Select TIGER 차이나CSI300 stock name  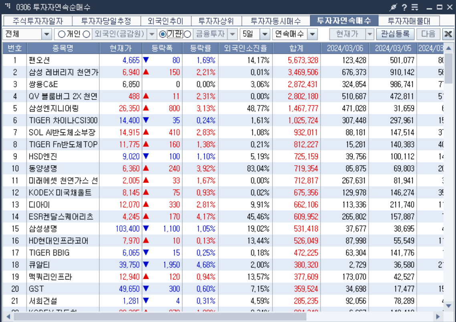point(63,120)
